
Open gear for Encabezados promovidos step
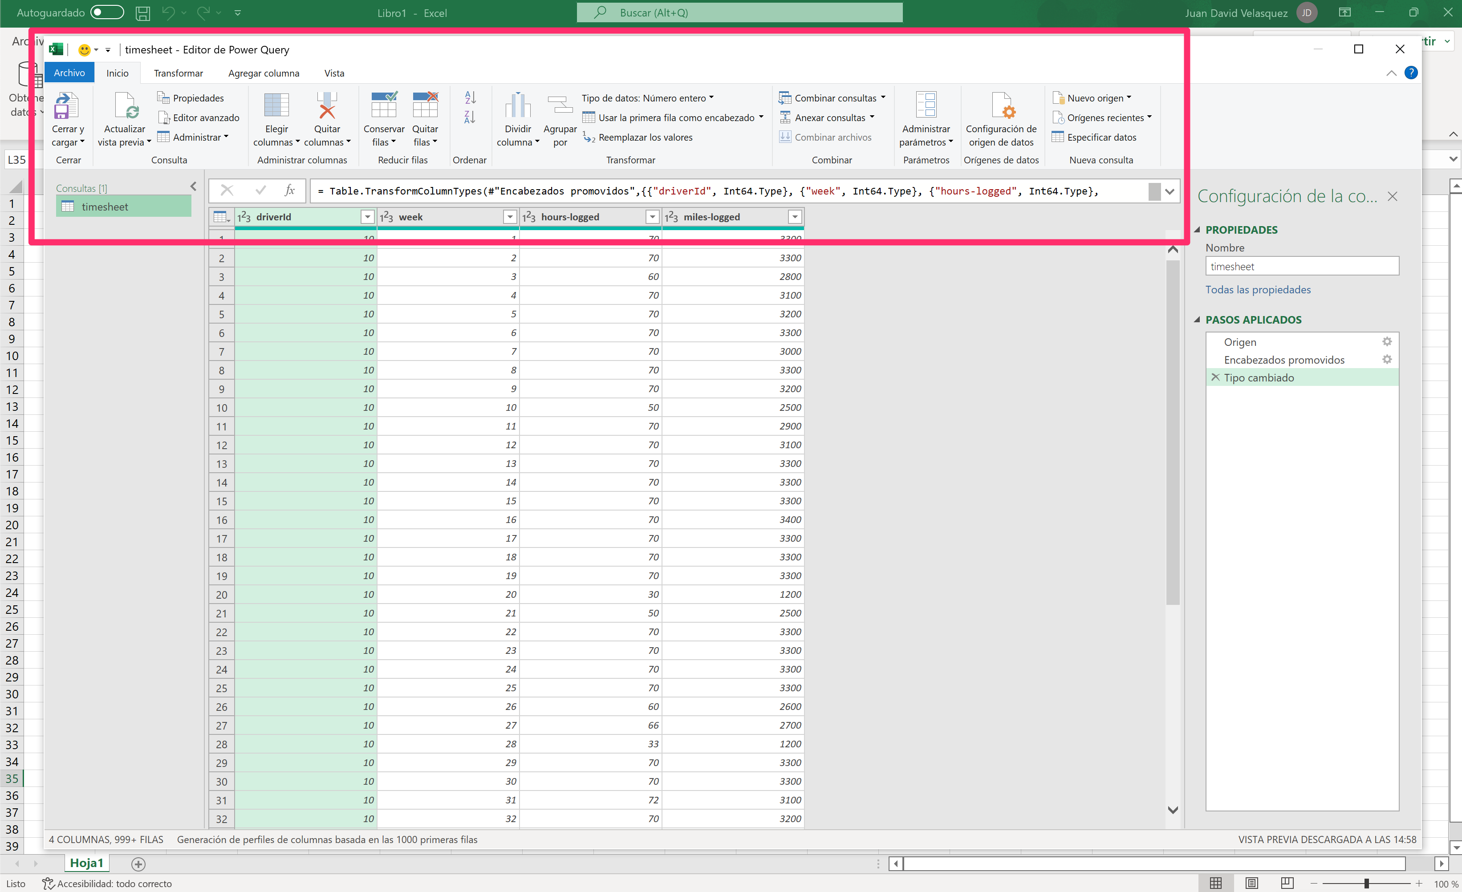click(x=1387, y=359)
